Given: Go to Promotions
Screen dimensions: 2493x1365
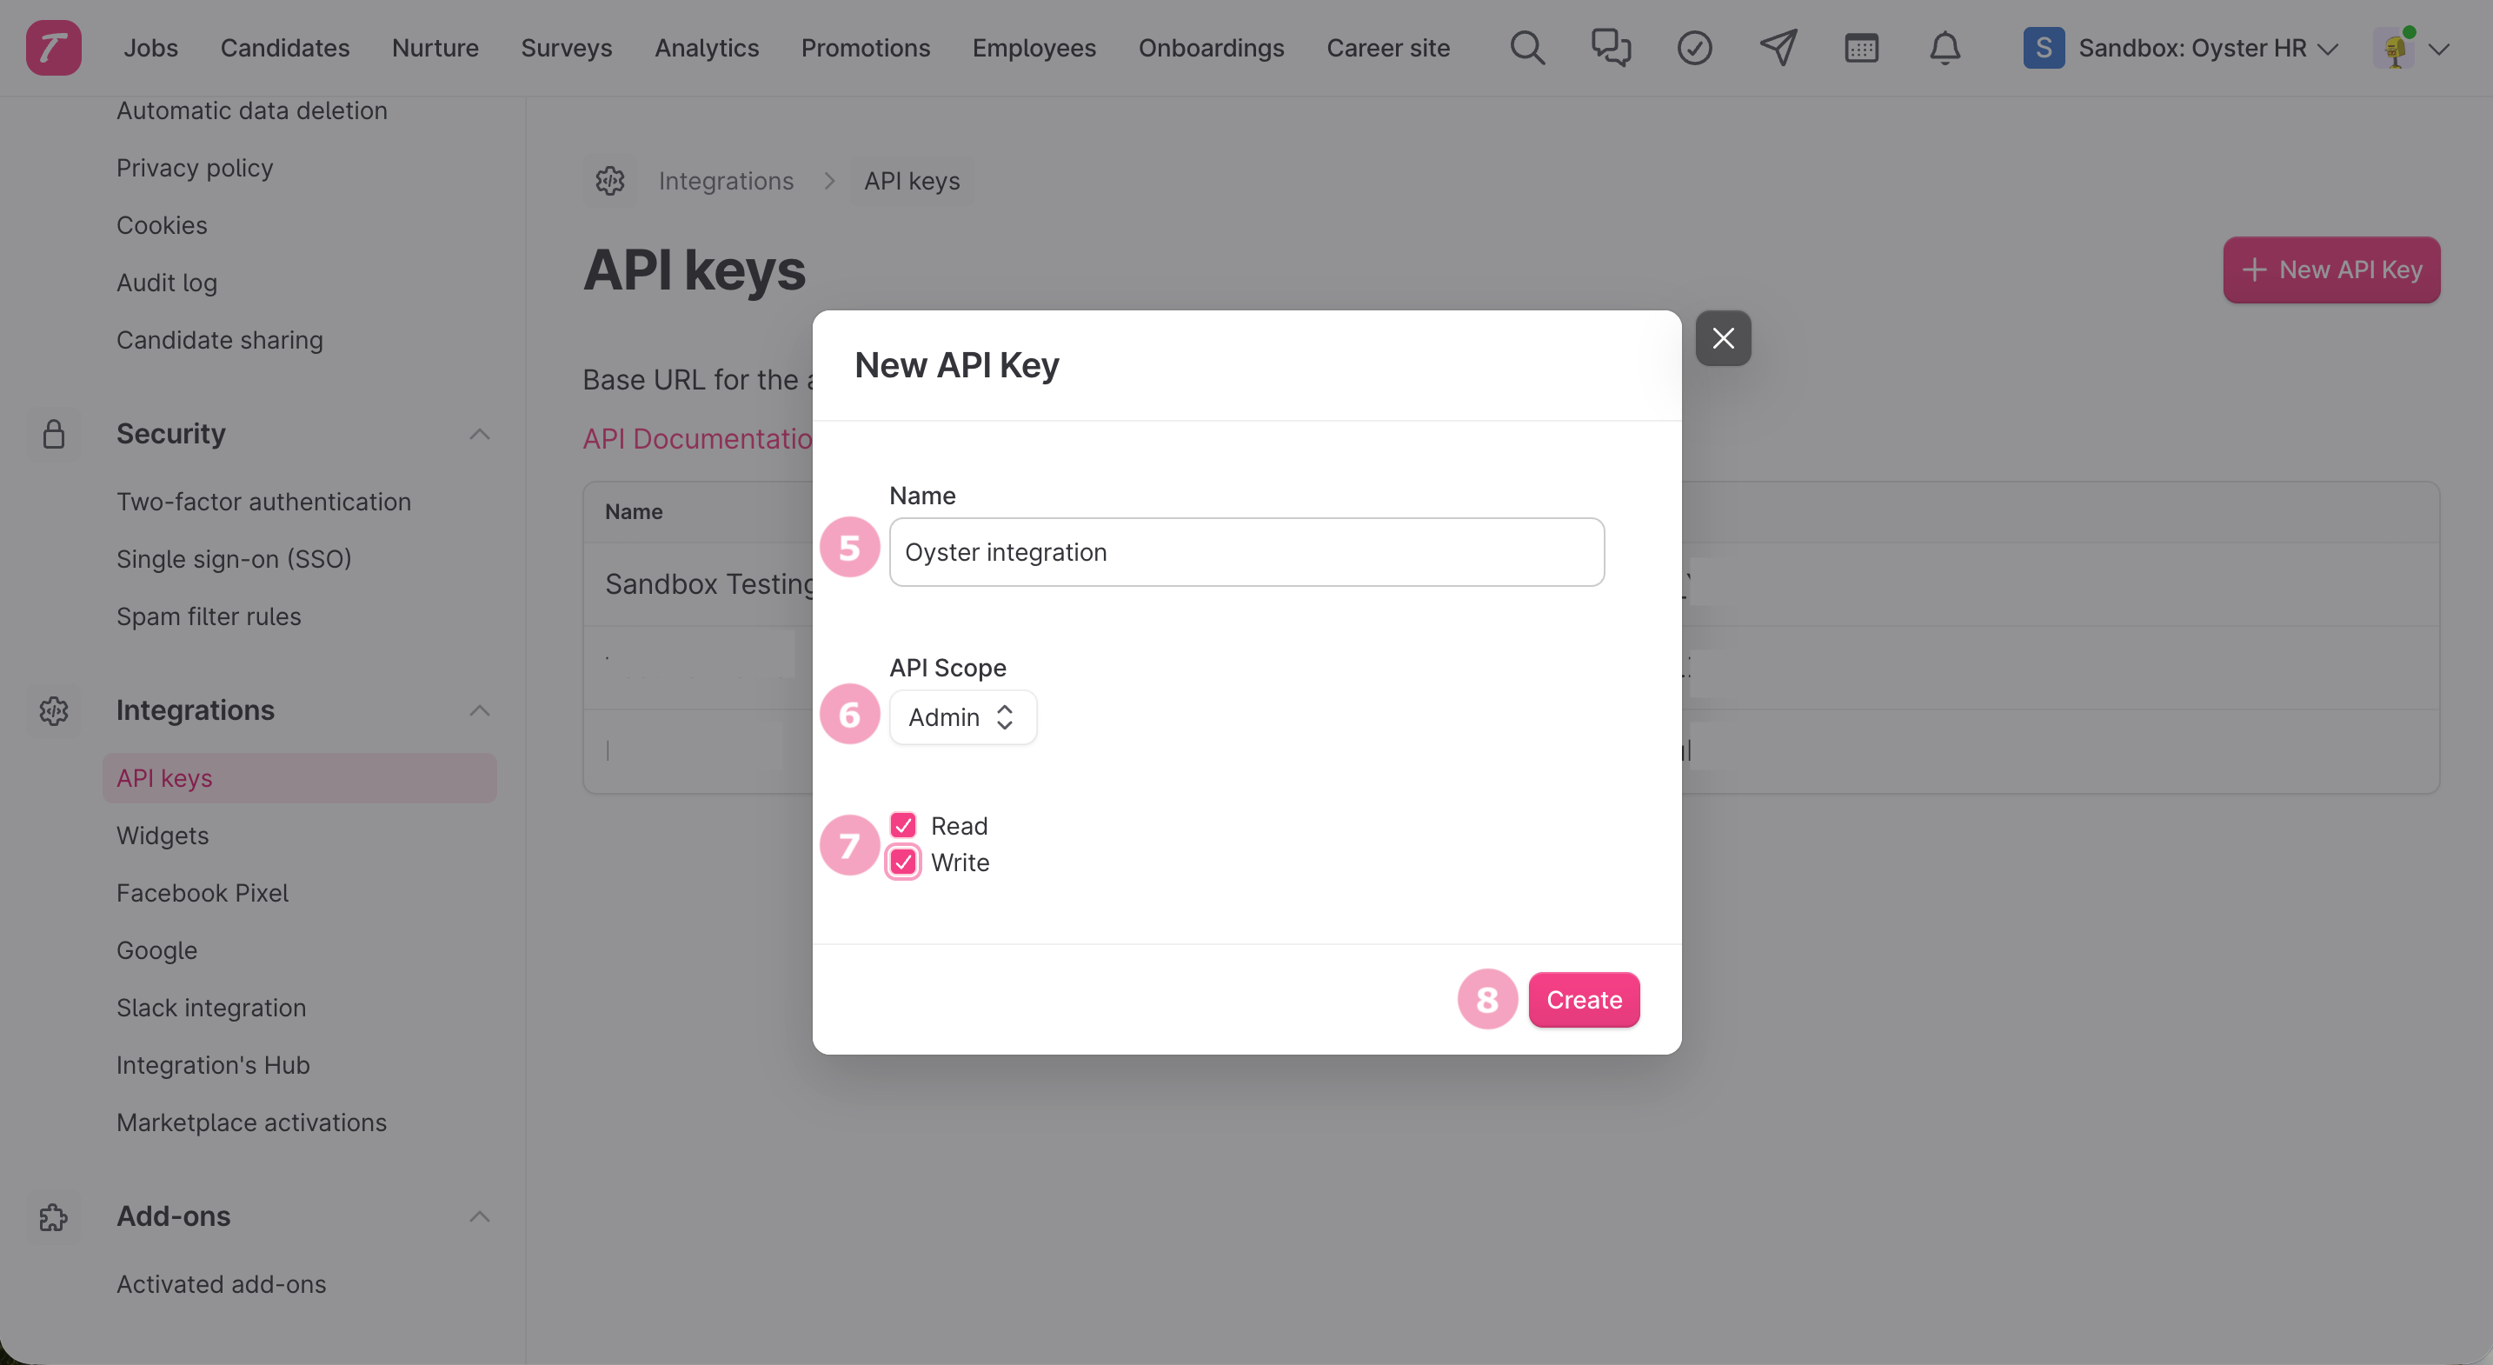Looking at the screenshot, I should pos(865,48).
